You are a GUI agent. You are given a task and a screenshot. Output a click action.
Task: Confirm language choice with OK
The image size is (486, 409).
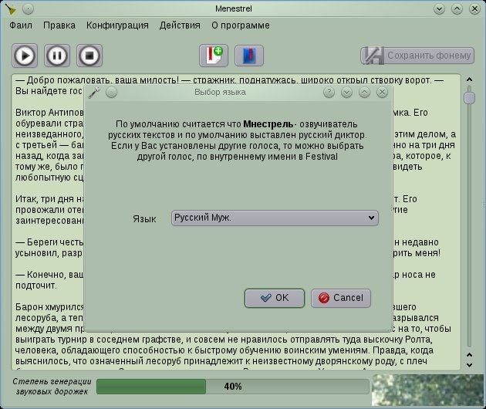pyautogui.click(x=275, y=298)
